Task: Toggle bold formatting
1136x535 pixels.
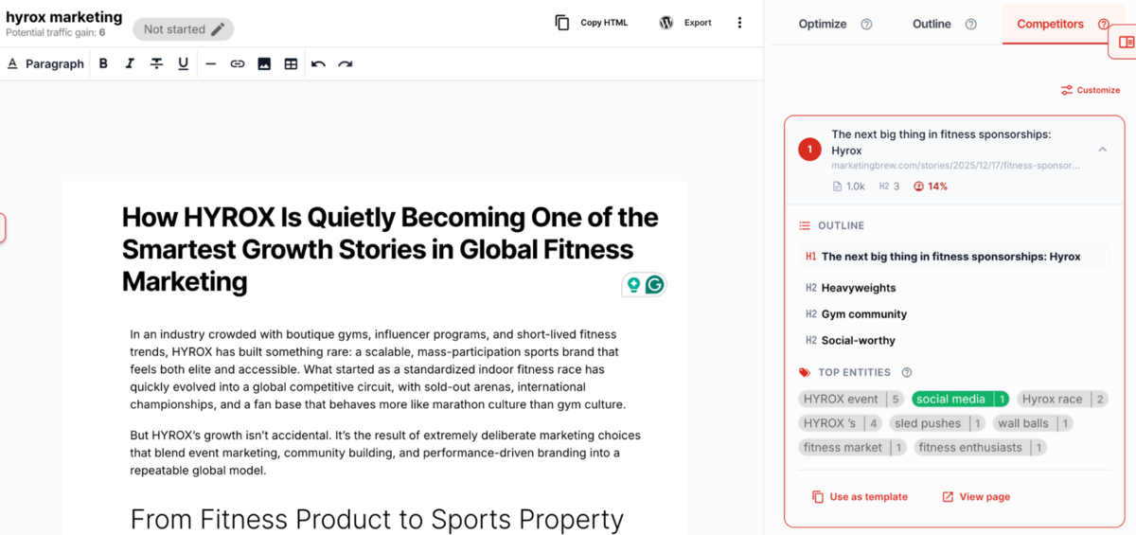Action: tap(103, 63)
